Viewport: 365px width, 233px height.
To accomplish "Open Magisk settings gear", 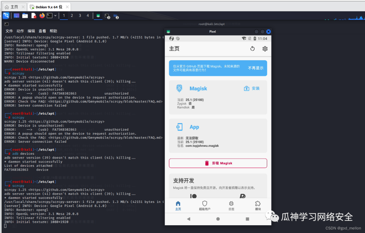I will (x=265, y=49).
